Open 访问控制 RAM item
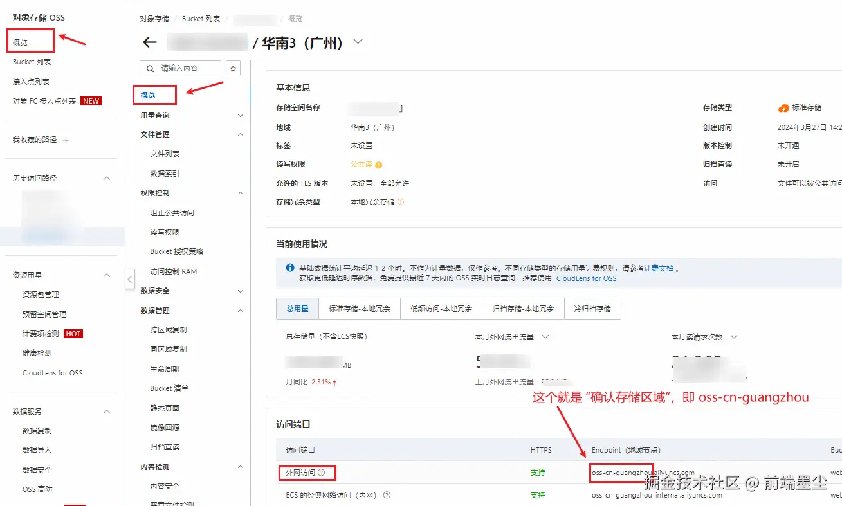 (174, 271)
